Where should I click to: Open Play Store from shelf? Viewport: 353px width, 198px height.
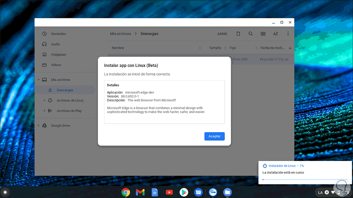(x=184, y=192)
